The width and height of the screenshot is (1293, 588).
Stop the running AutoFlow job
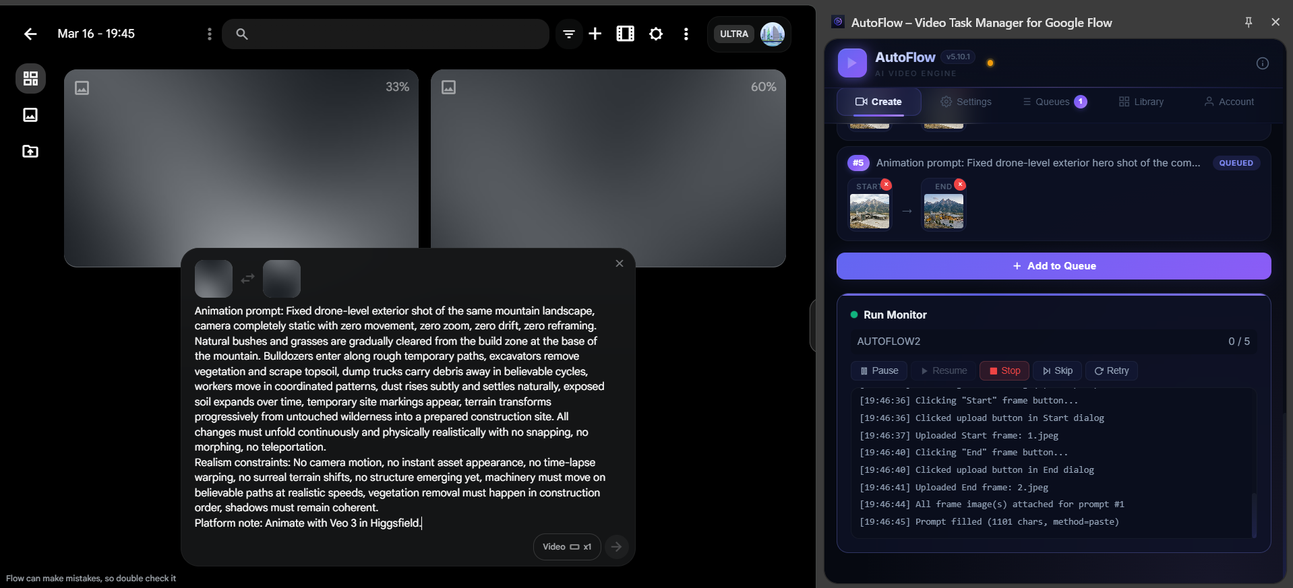[x=1004, y=370]
